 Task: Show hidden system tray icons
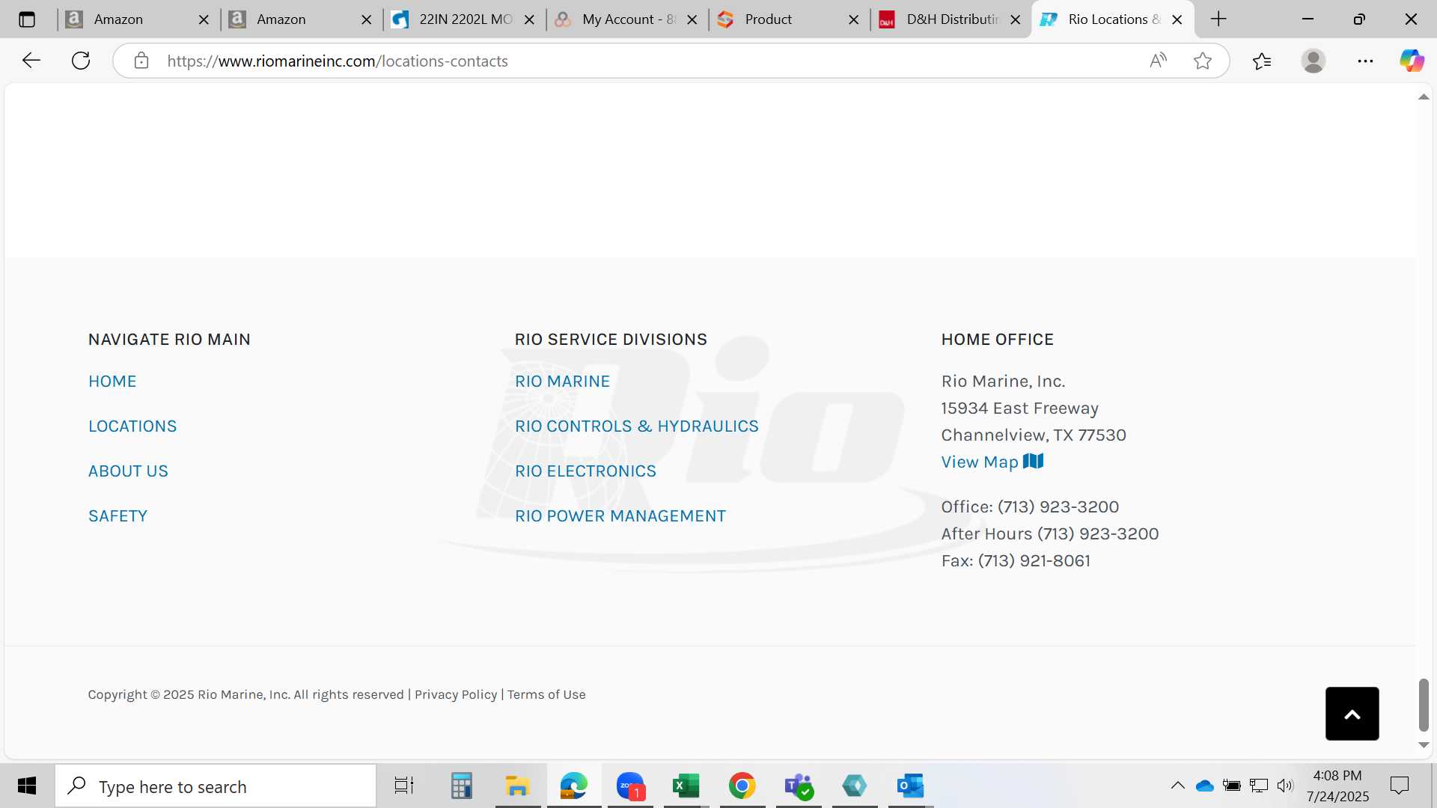pyautogui.click(x=1177, y=786)
